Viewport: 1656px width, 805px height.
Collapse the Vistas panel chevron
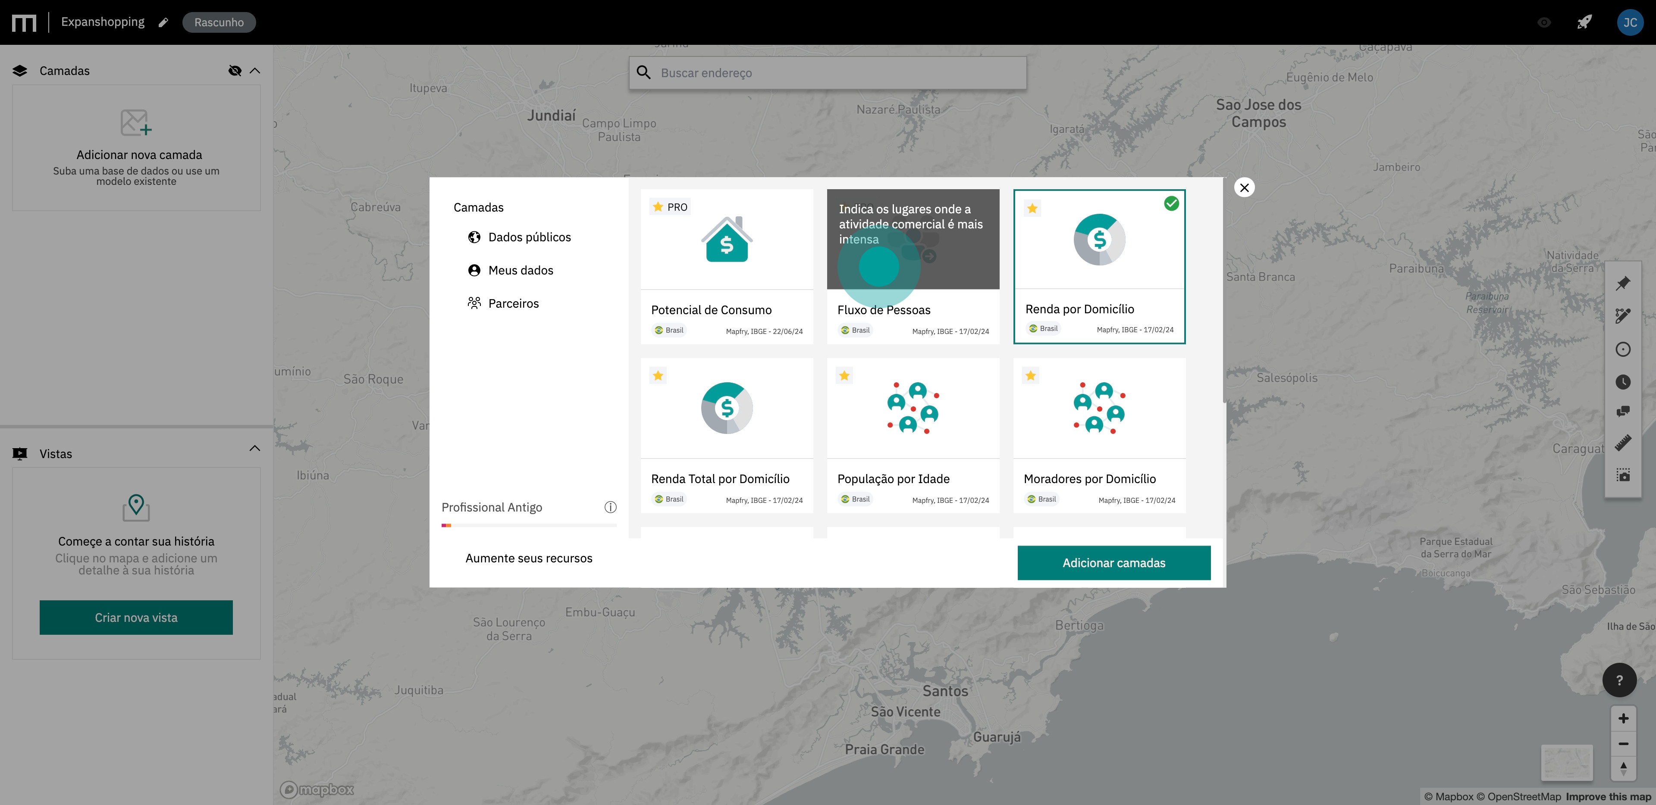click(255, 448)
